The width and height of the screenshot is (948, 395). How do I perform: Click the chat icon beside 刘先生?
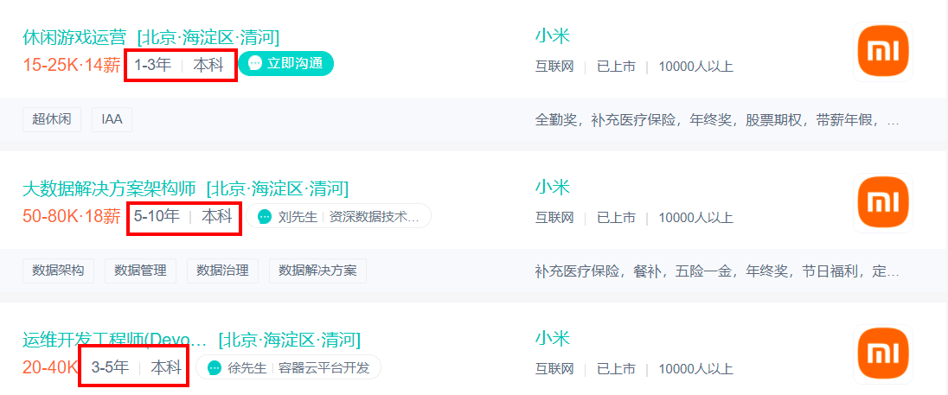tap(264, 216)
